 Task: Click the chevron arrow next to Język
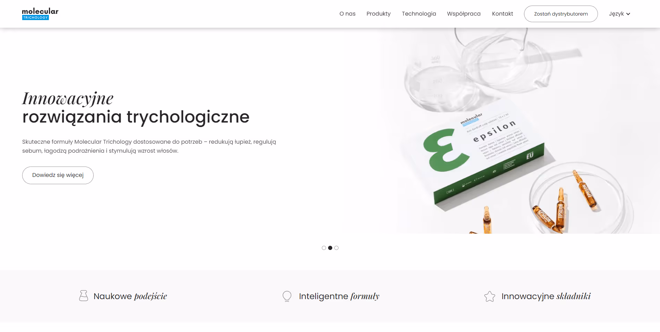pos(628,14)
